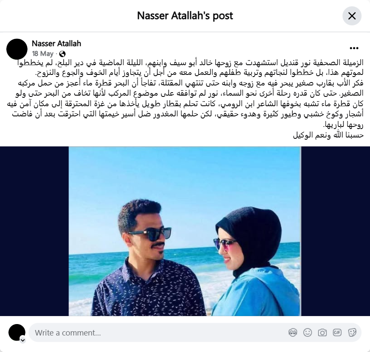Click the last line حسبنا الله ونعم الوكيل
Screen dimensions: 370x352
[328, 135]
